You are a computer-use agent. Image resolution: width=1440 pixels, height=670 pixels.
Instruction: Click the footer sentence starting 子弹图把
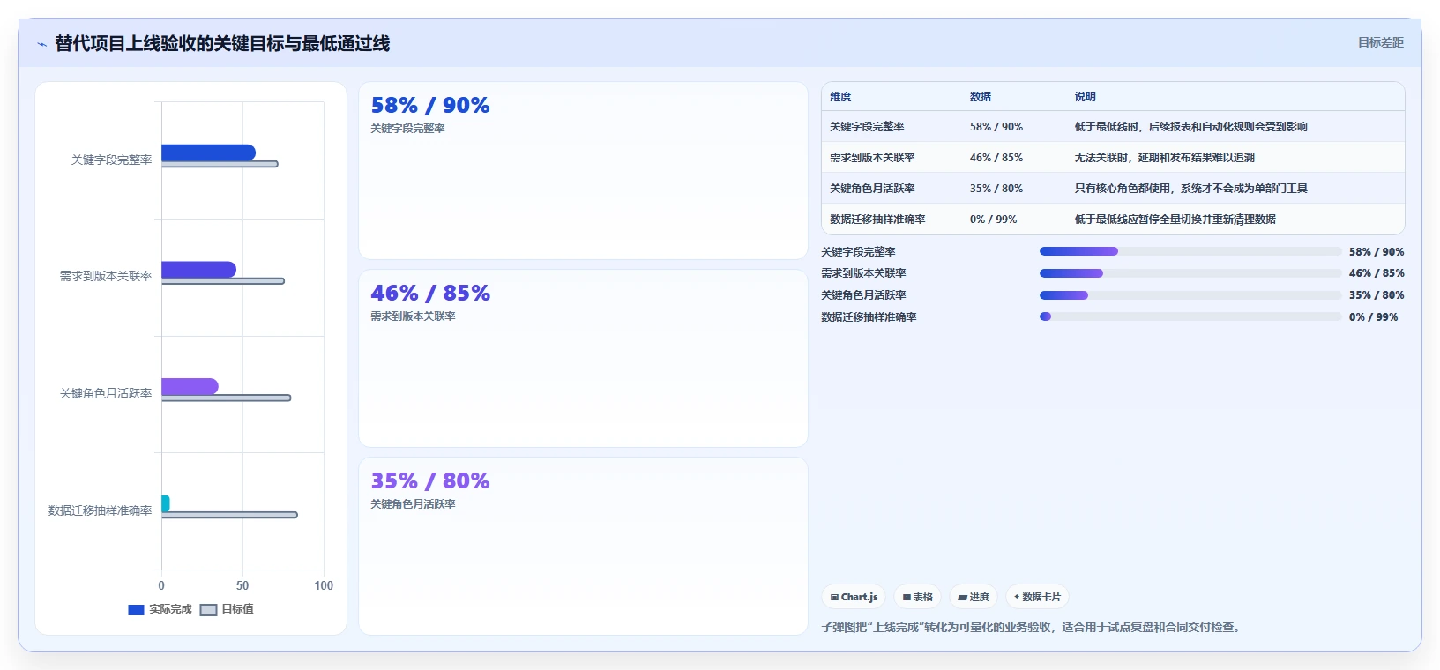click(x=1033, y=628)
